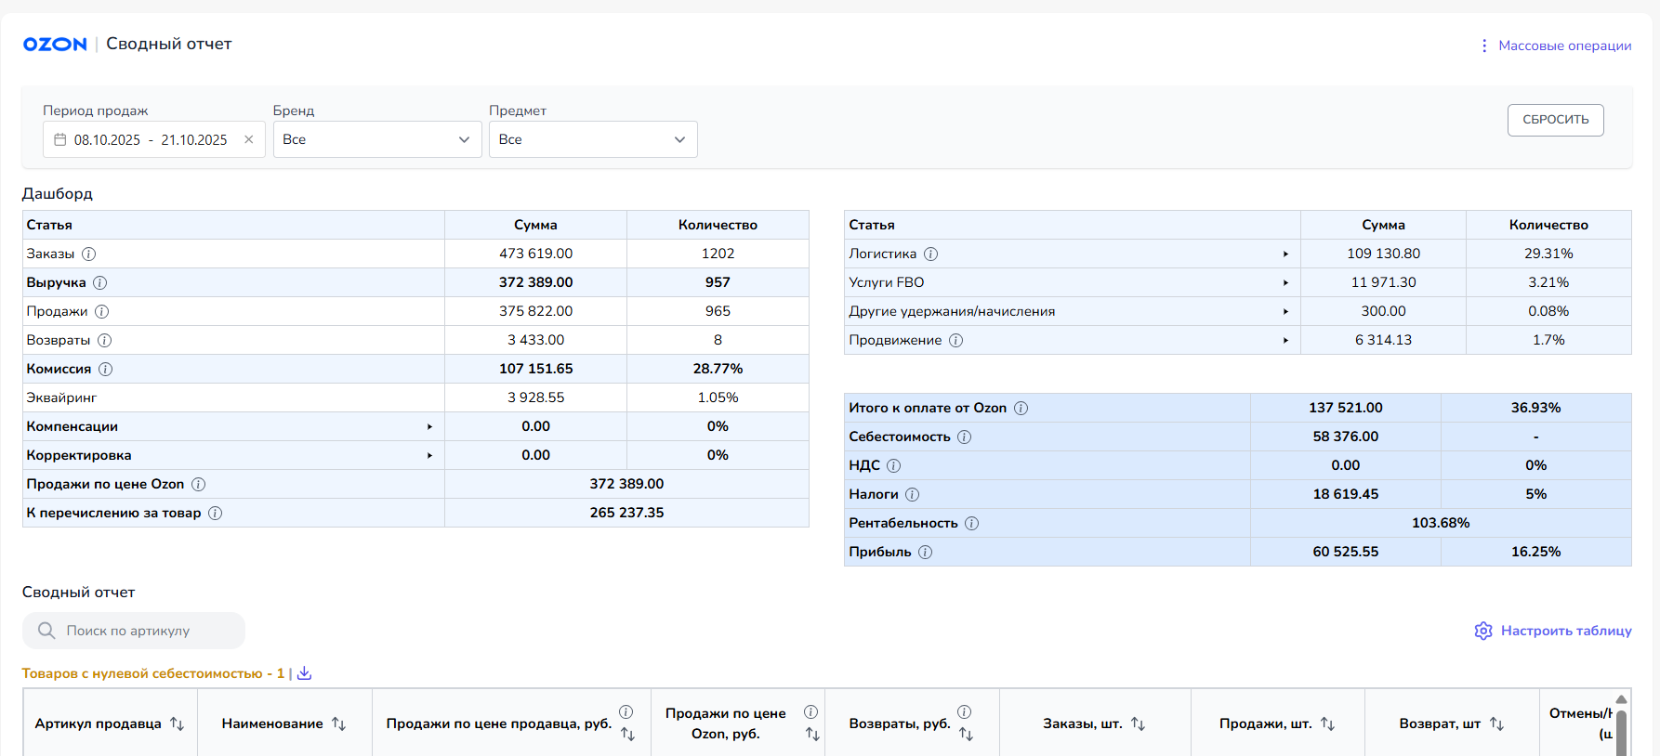Sort table by Артикул продавца
This screenshot has width=1660, height=756.
(177, 723)
